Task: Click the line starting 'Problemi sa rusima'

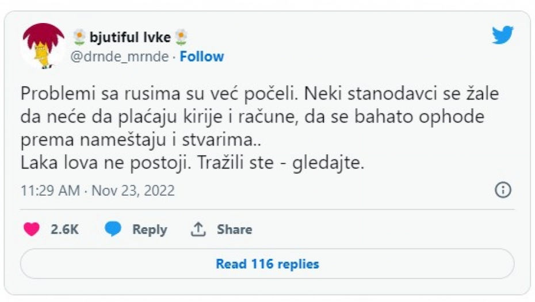Action: click(x=259, y=94)
